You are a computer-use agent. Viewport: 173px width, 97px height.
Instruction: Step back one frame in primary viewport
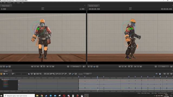point(38,67)
